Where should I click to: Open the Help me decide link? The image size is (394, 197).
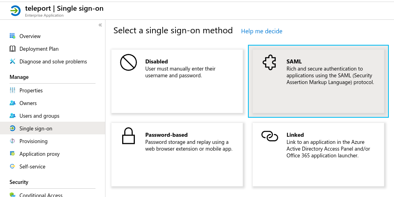(x=261, y=31)
